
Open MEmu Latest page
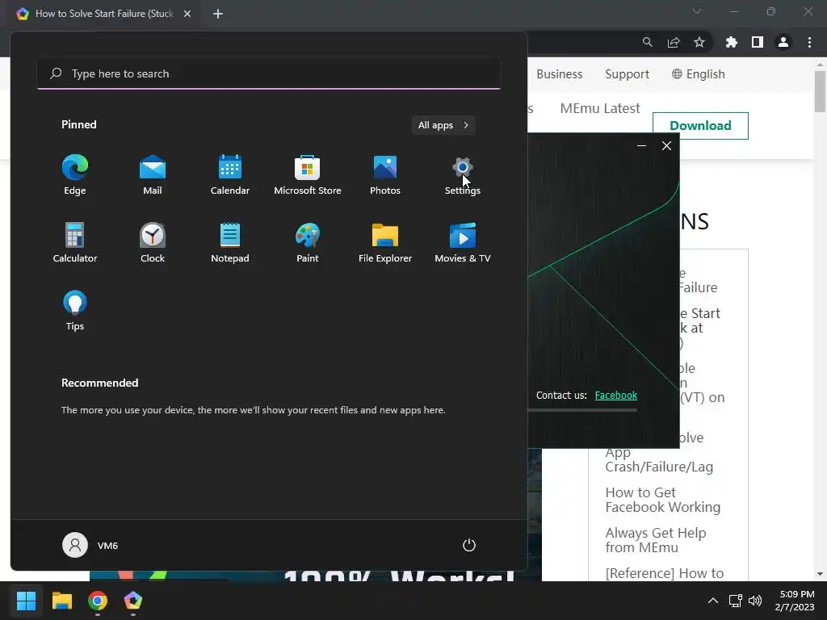coord(600,109)
